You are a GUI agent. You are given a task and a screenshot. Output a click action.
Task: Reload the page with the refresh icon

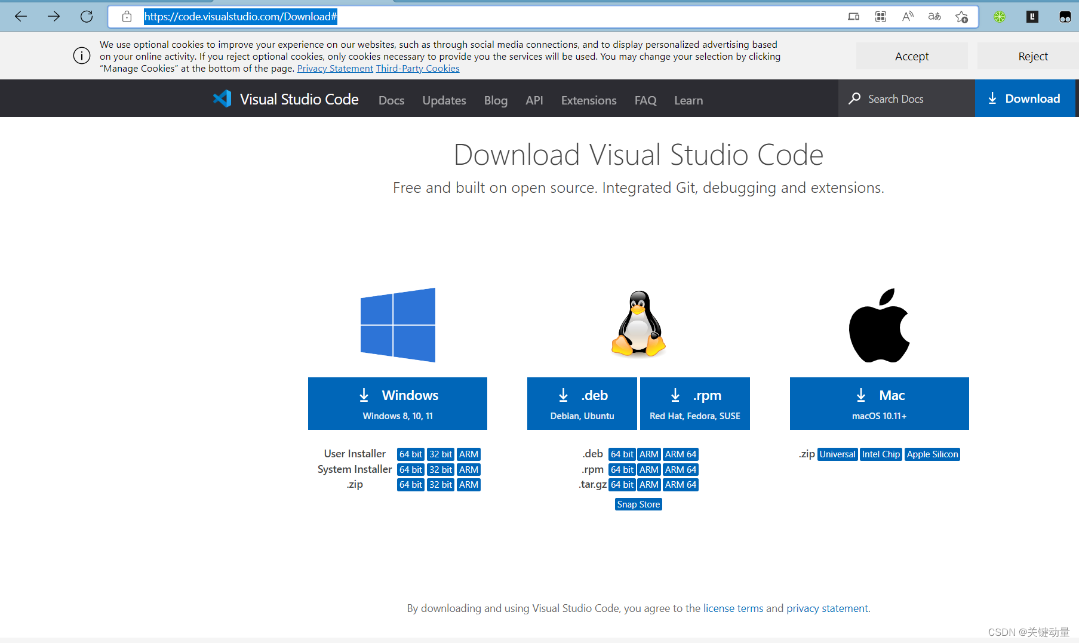pos(87,17)
